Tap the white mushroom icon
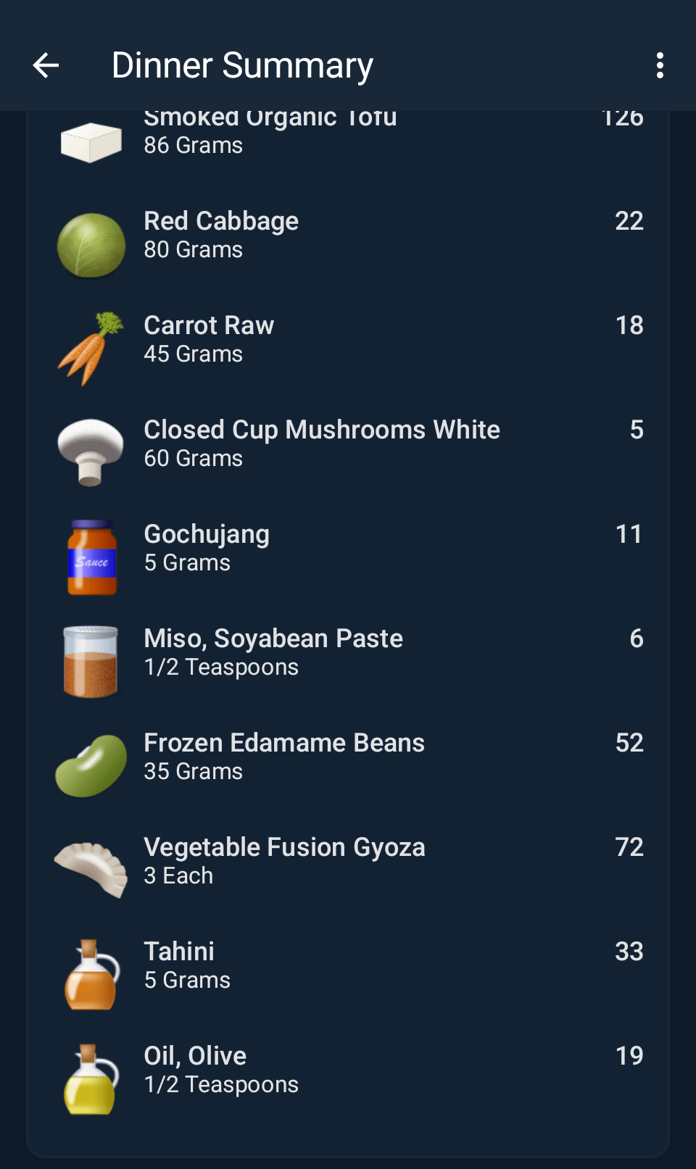This screenshot has width=696, height=1169. (91, 452)
